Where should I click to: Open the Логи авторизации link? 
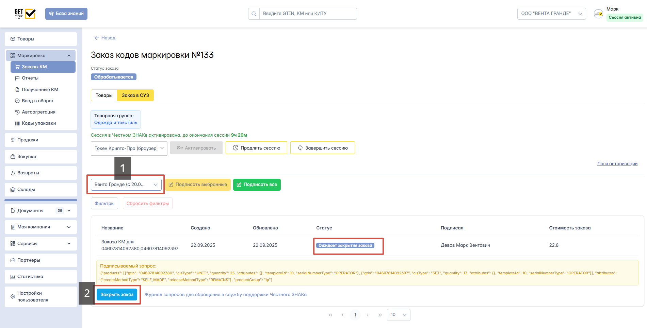click(617, 164)
